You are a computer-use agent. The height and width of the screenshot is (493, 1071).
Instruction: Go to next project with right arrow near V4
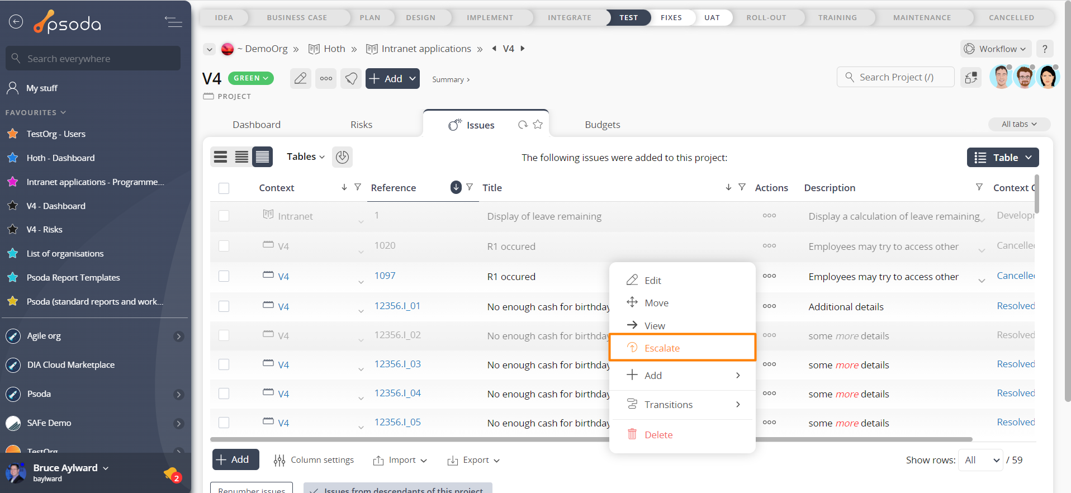[x=523, y=49]
